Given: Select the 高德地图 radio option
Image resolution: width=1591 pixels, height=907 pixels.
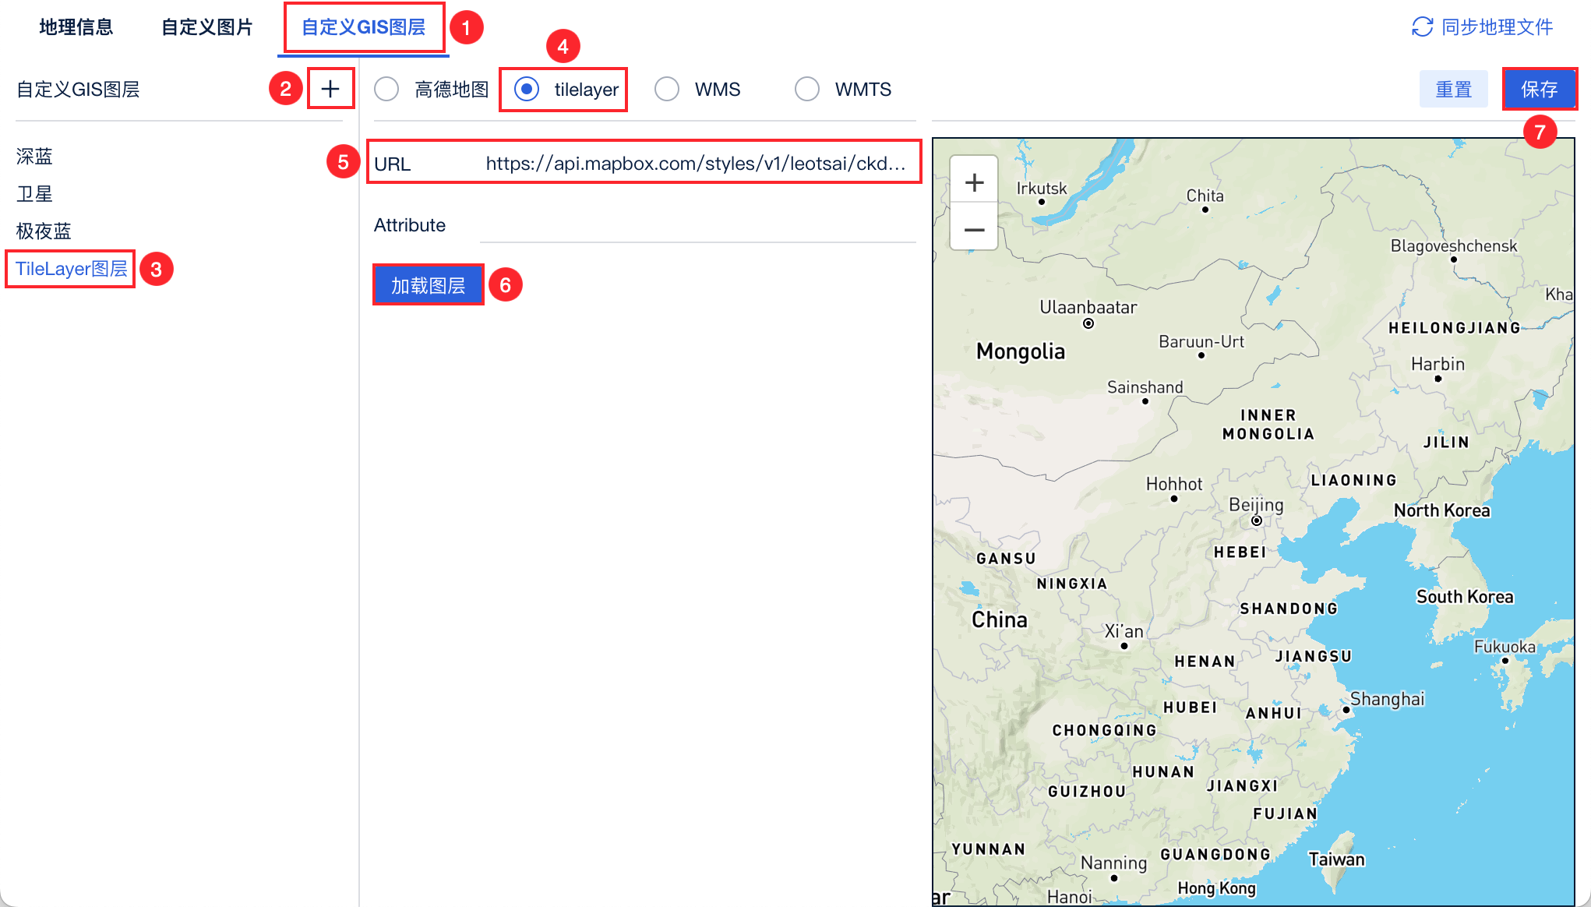Looking at the screenshot, I should [386, 89].
